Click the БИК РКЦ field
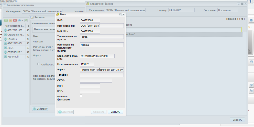254x127 pixels. [90, 31]
